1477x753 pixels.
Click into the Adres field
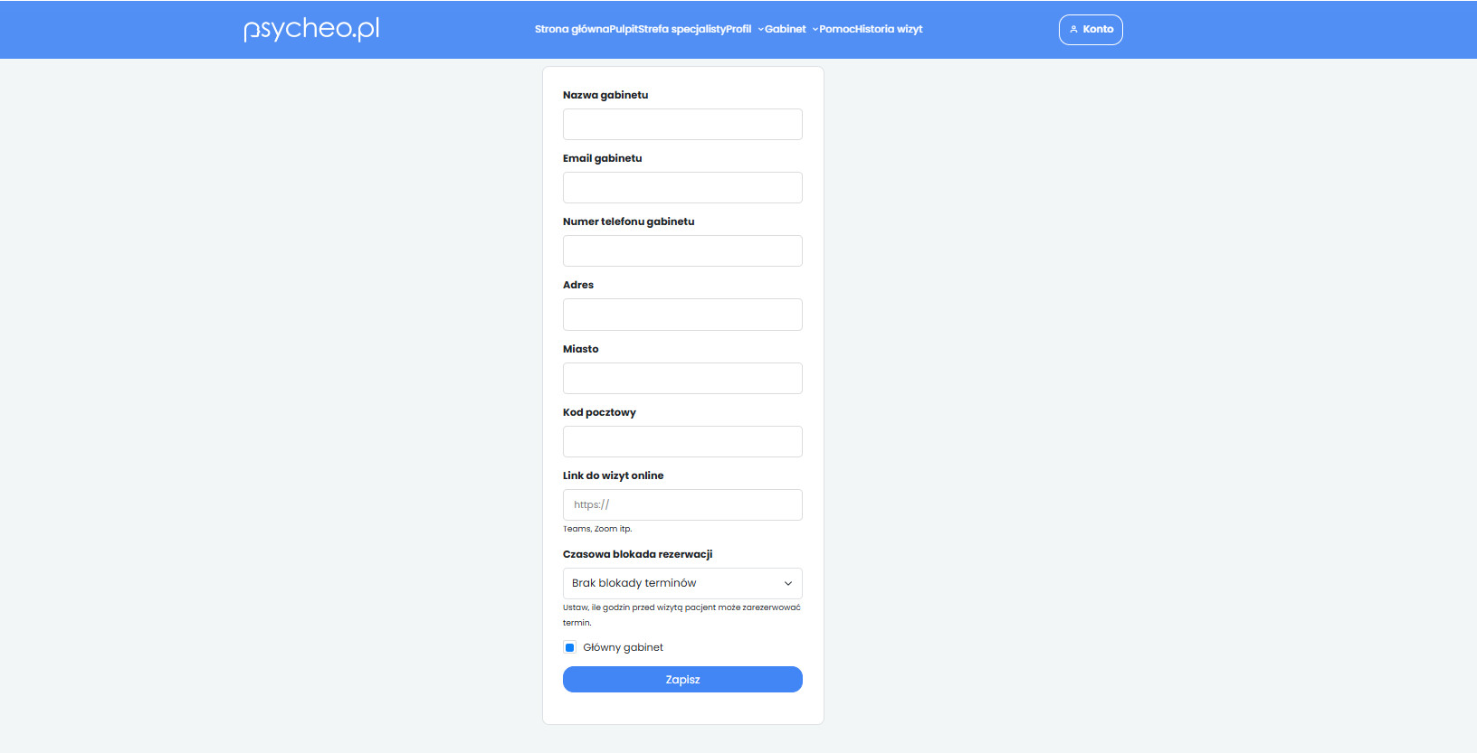point(682,315)
